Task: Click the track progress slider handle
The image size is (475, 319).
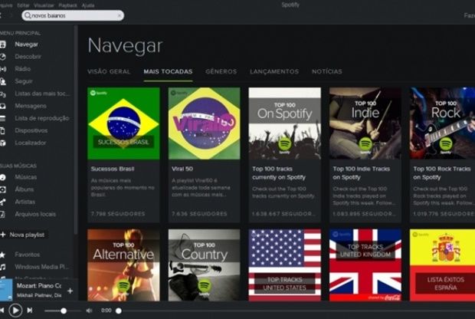Action: click(119, 311)
